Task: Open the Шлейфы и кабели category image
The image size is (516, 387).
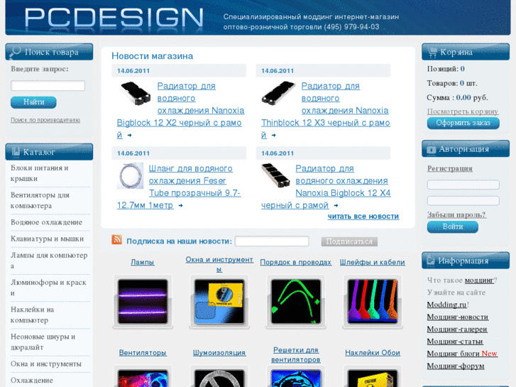Action: pos(373,302)
